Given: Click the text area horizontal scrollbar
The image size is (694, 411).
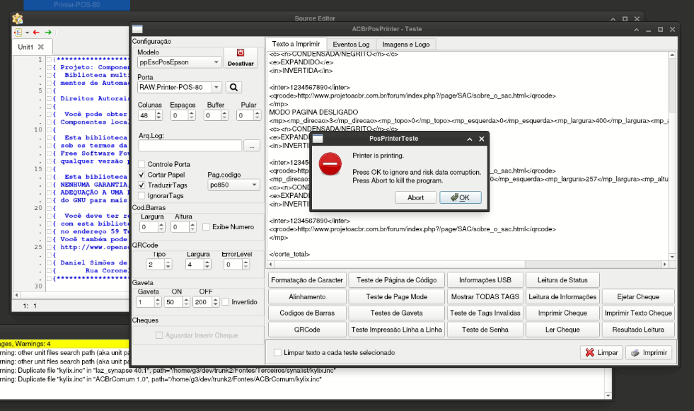Looking at the screenshot, I should click(x=468, y=264).
